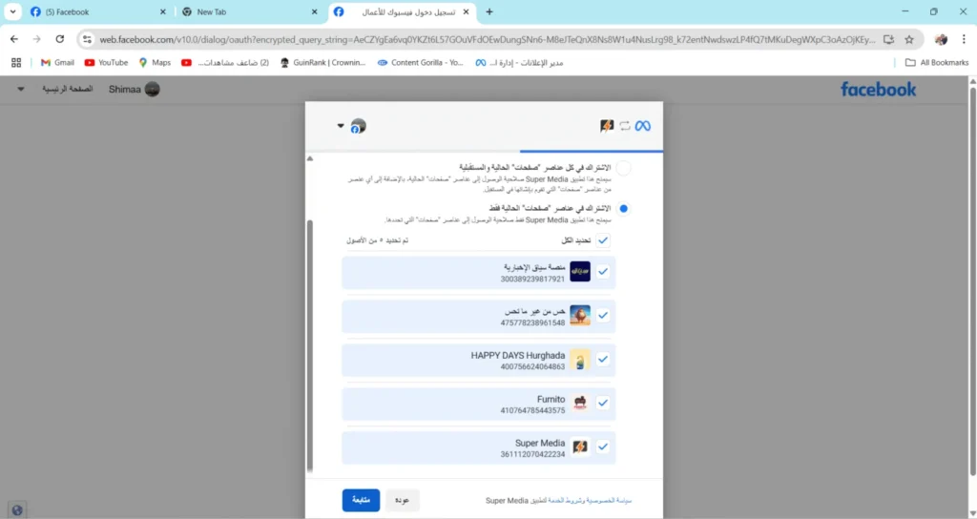Open a new browser tab

[489, 11]
